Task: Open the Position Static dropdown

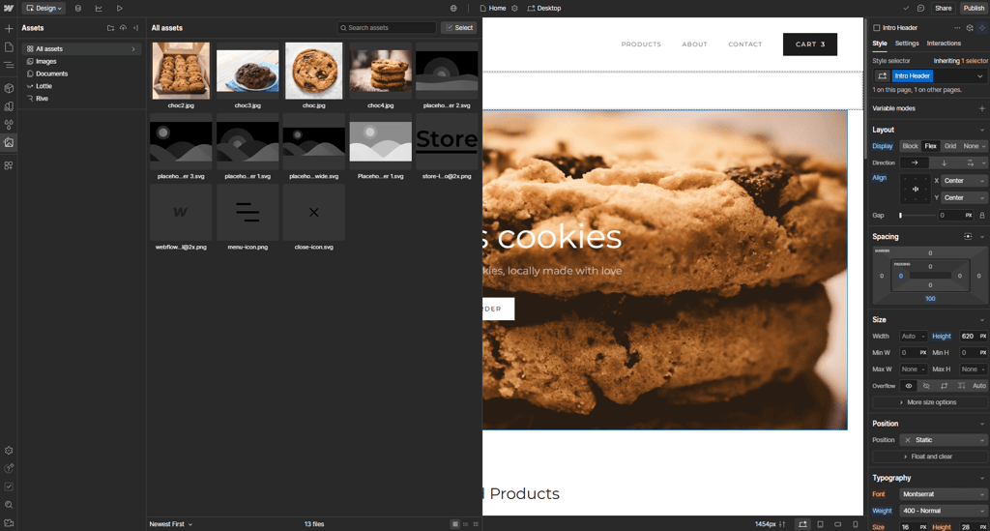Action: point(944,440)
